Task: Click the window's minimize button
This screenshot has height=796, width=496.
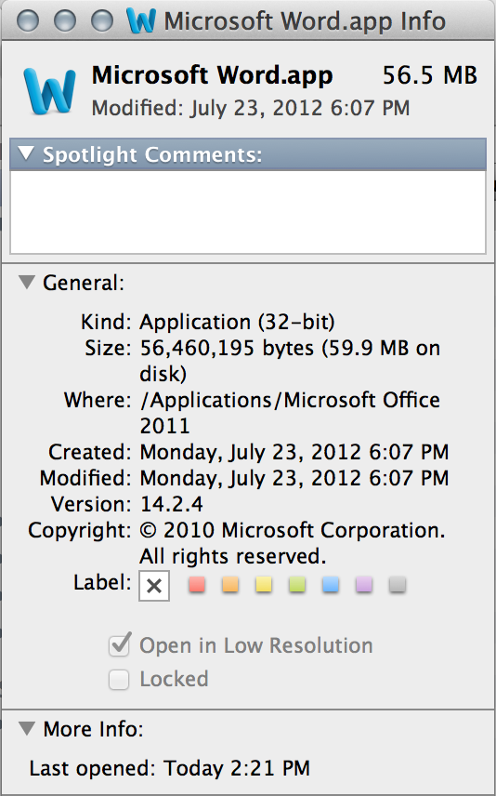Action: click(x=64, y=20)
